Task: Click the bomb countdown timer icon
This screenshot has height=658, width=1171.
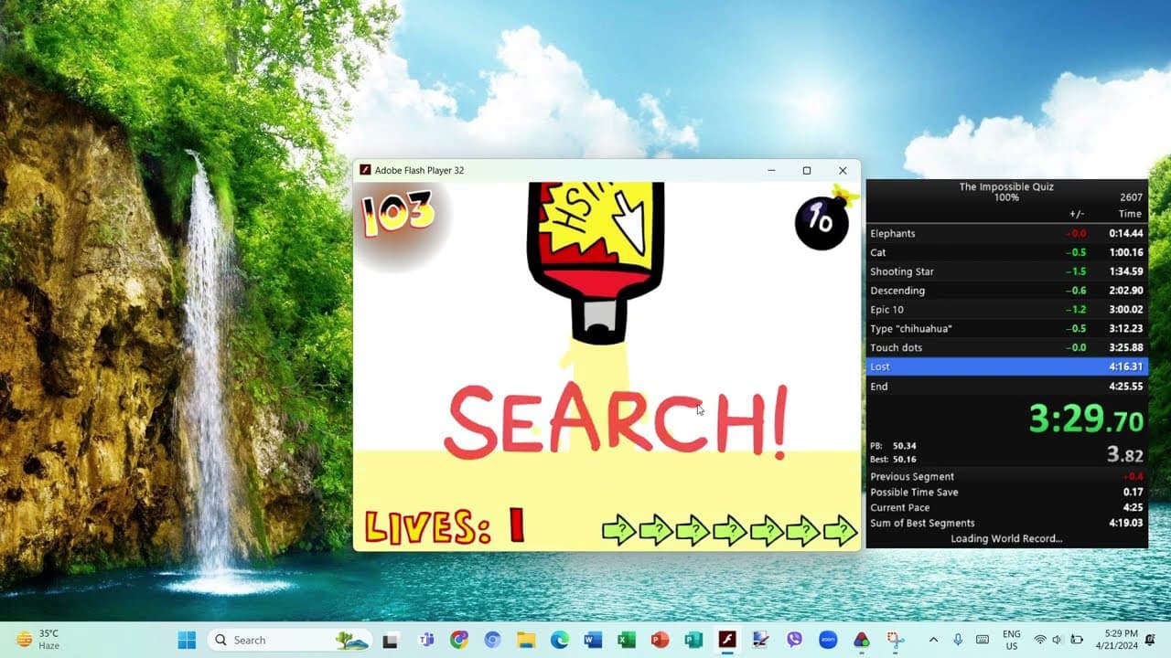Action: (826, 218)
